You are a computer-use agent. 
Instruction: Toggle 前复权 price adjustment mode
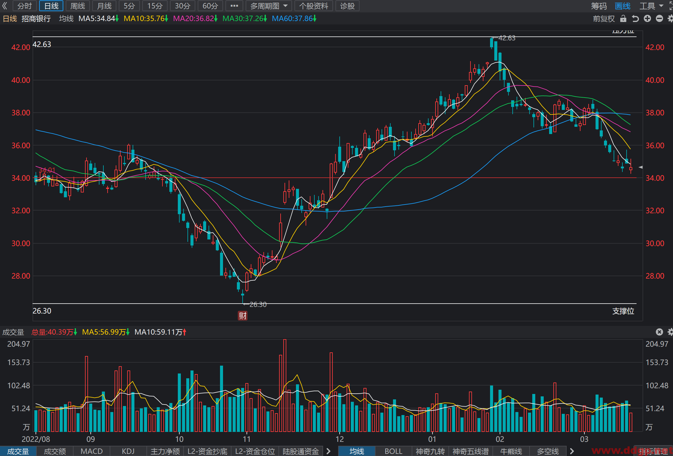(604, 19)
